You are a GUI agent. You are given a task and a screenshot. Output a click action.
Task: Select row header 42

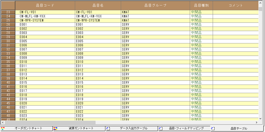pyautogui.click(x=8, y=91)
